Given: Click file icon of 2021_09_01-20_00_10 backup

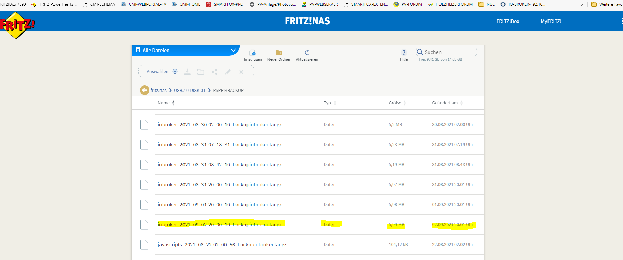Looking at the screenshot, I should click(x=144, y=205).
